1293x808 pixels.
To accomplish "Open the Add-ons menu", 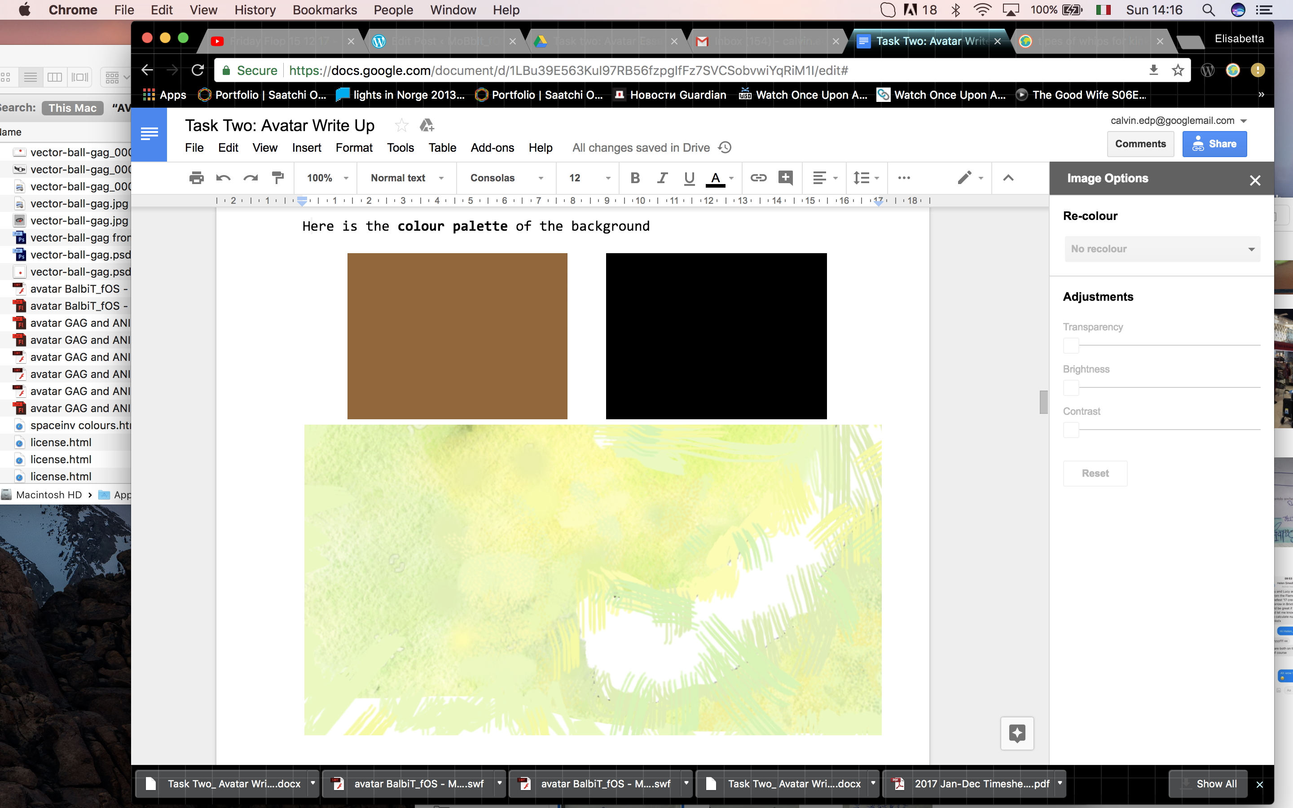I will click(x=492, y=148).
